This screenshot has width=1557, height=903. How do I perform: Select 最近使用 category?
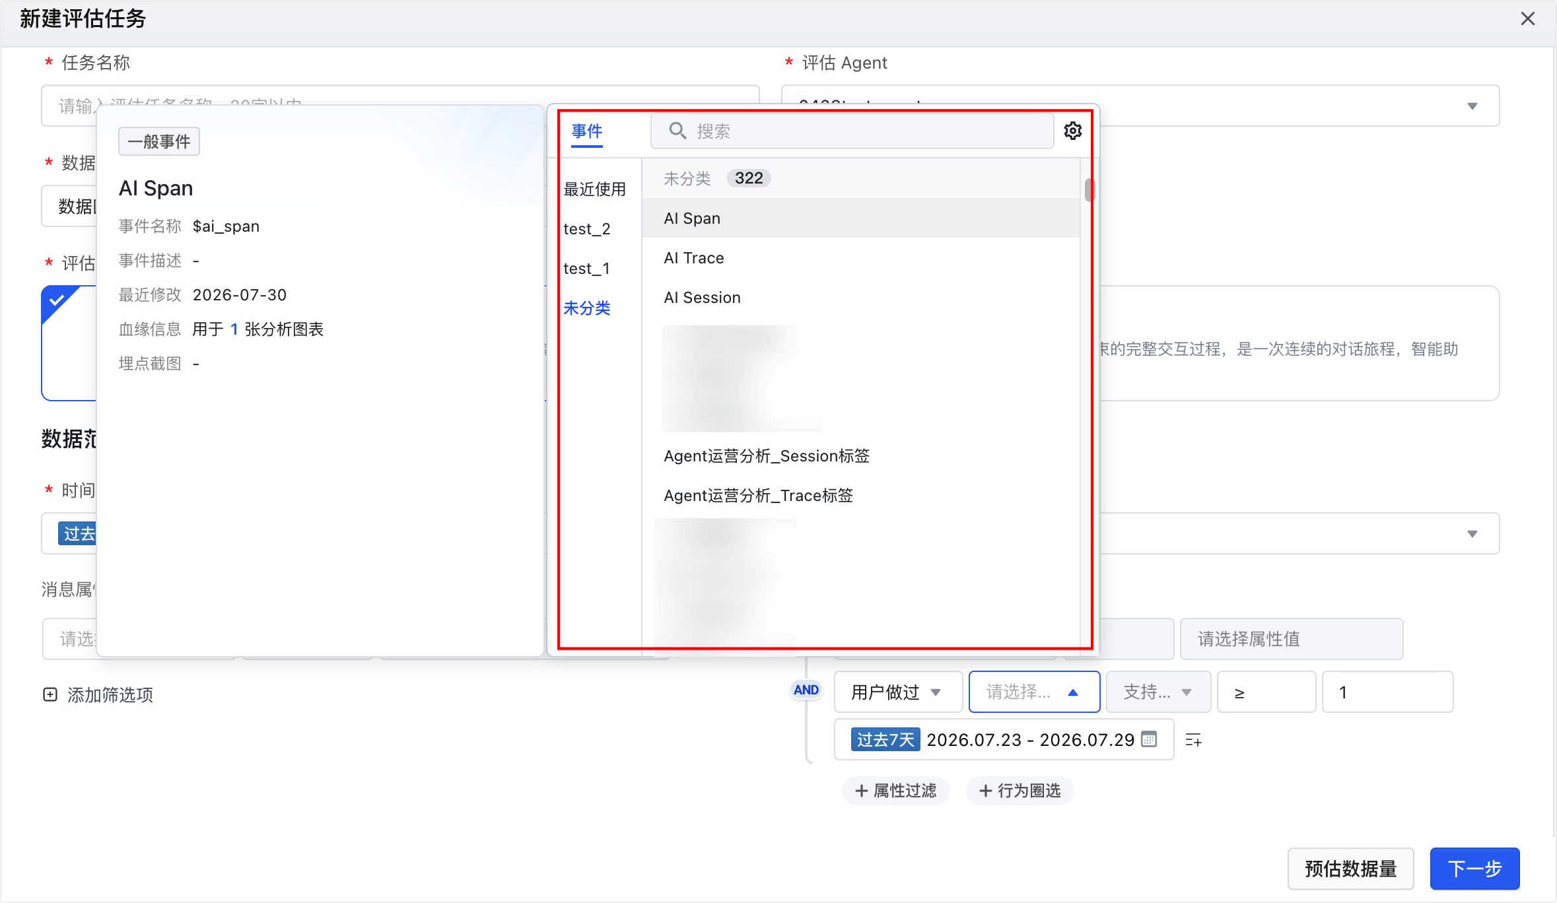click(594, 189)
